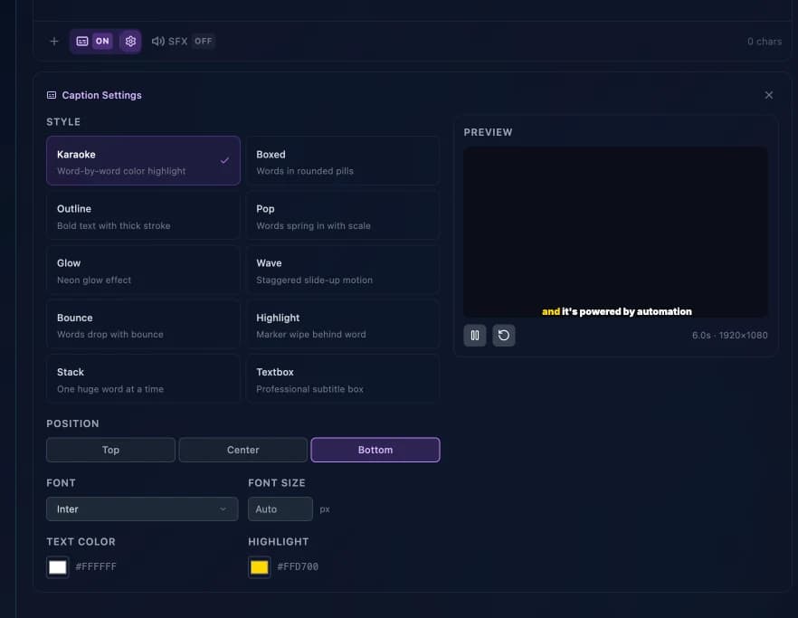The width and height of the screenshot is (798, 618).
Task: Select the Stack caption style
Action: [143, 379]
